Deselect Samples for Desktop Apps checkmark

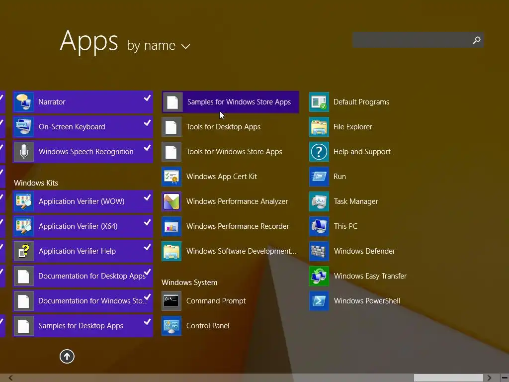147,322
